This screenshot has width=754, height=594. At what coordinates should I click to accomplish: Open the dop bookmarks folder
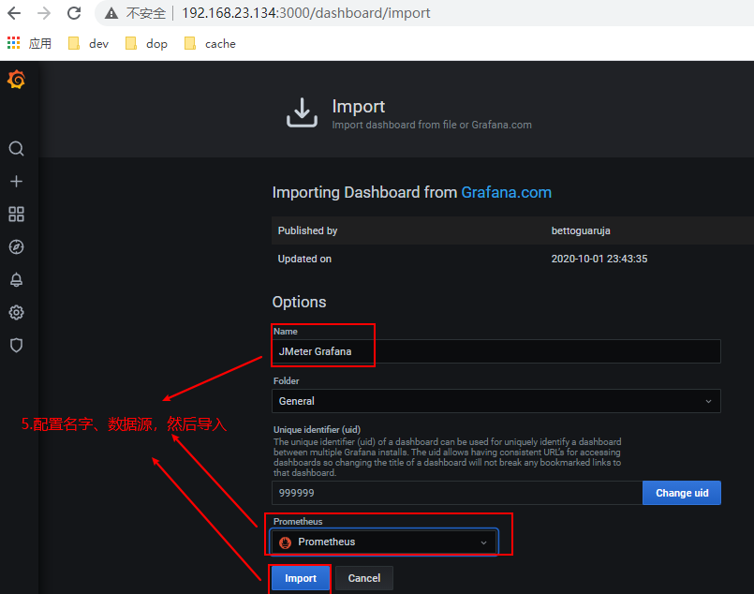(146, 44)
